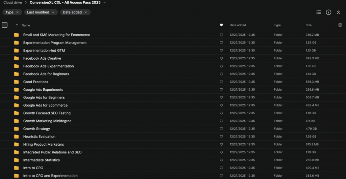Tick the select-all checkbox
Viewport: 346px width, 179px height.
[5, 25]
